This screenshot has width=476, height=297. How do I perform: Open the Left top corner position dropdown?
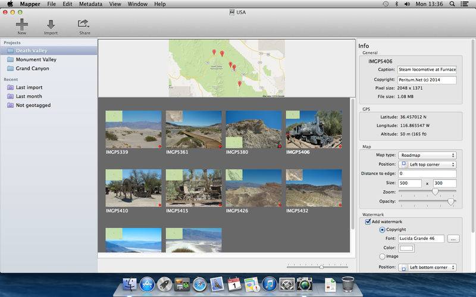(427, 164)
